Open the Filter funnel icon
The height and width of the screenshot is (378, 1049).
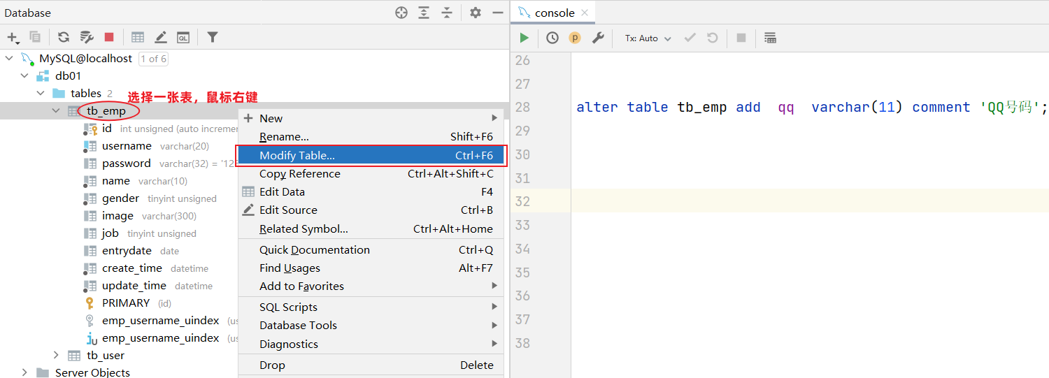[x=213, y=37]
